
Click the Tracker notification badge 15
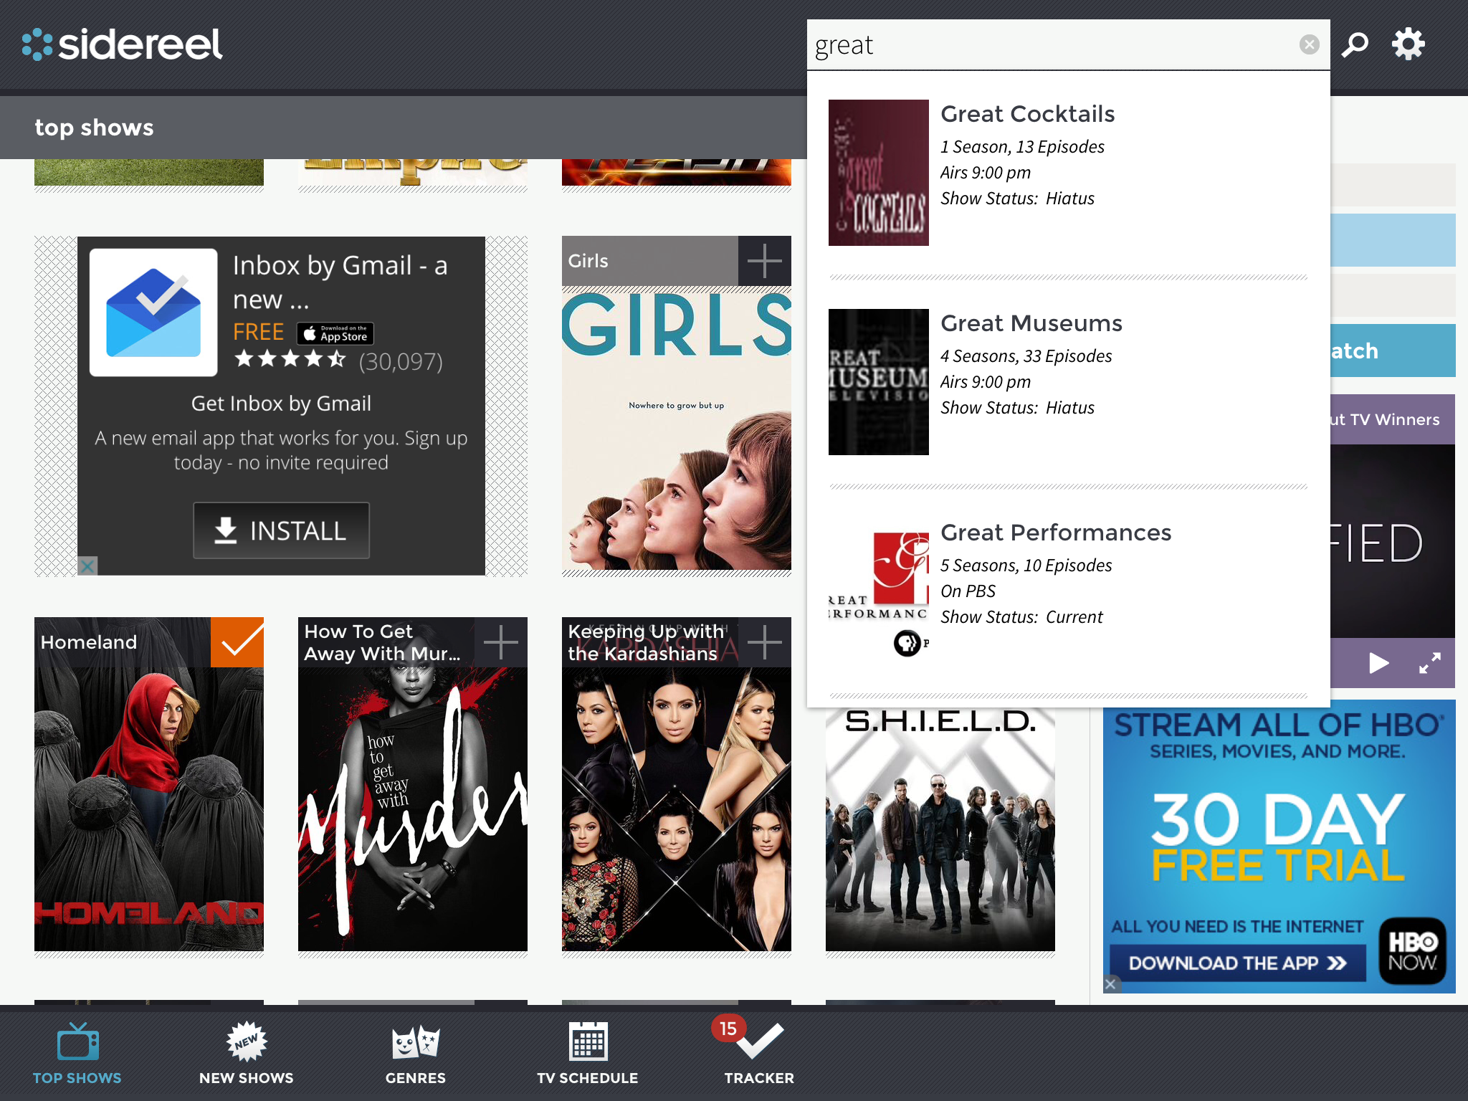pos(728,1029)
